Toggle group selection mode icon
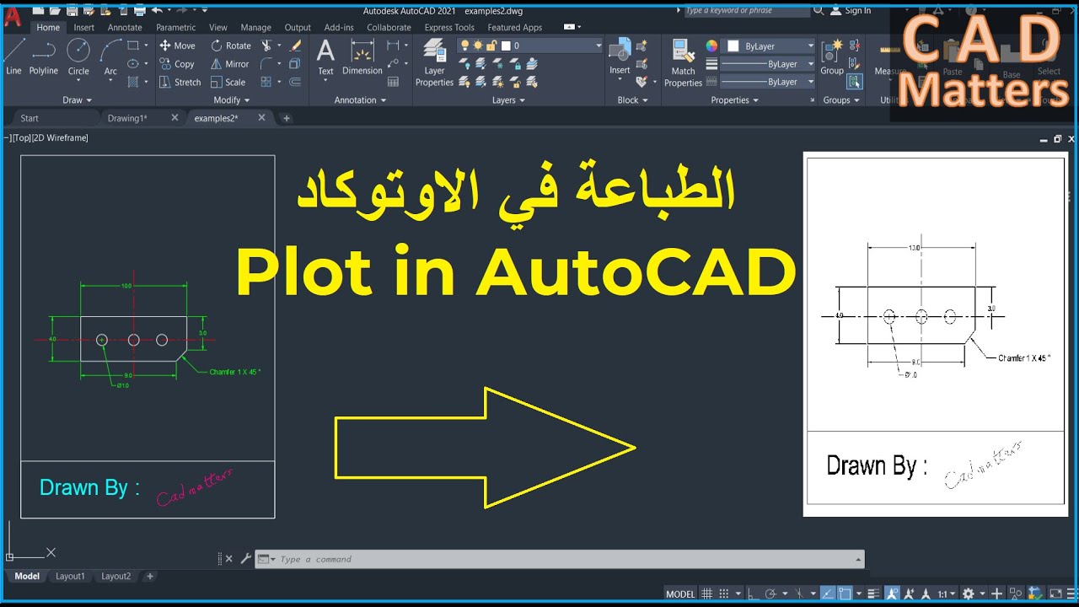Screen dimensions: 1079x607 (855, 82)
